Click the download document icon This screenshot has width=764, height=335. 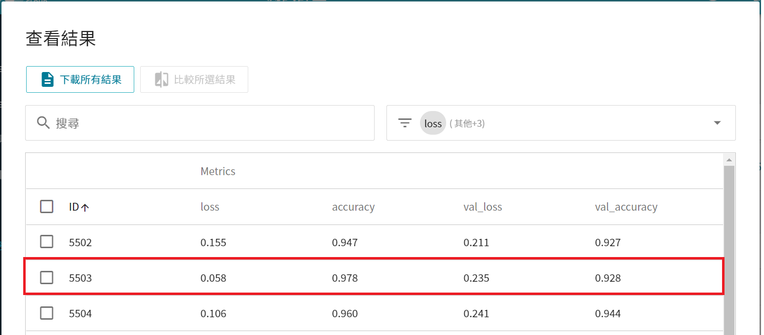tap(47, 79)
